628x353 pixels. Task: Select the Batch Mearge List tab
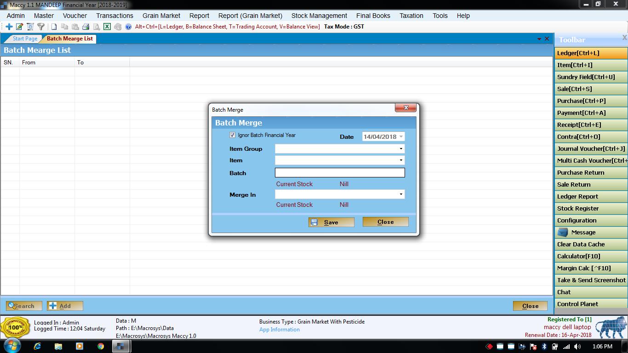[x=70, y=39]
